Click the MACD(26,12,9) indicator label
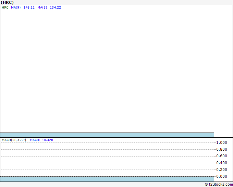Viewport: 233px width, 187px height. [x=14, y=140]
